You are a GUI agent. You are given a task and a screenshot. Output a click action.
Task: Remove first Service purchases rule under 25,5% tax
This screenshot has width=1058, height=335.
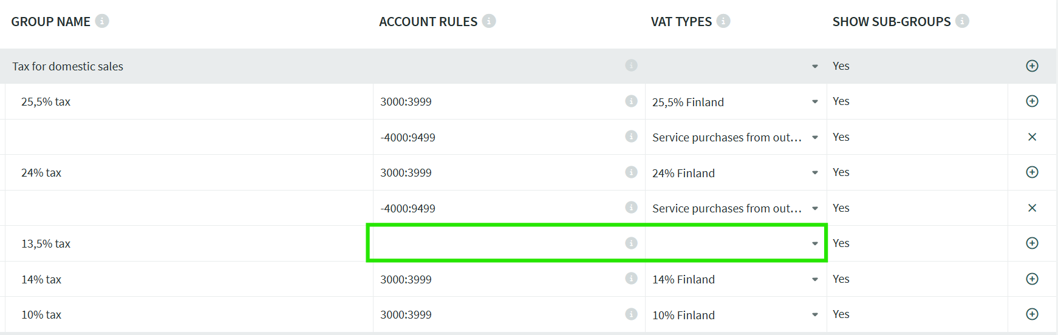tap(1032, 137)
